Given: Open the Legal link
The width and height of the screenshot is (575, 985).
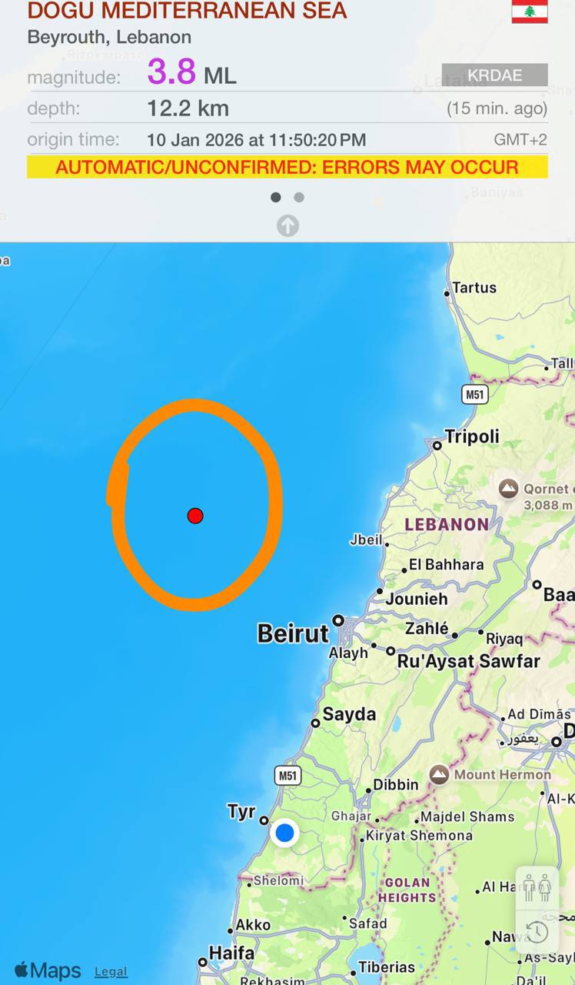Looking at the screenshot, I should pos(111,971).
